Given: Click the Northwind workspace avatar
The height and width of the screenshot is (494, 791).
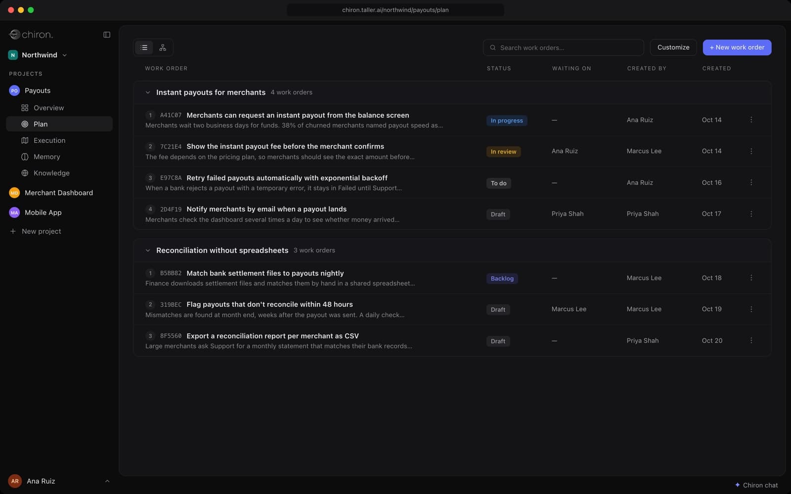Looking at the screenshot, I should click(x=13, y=55).
